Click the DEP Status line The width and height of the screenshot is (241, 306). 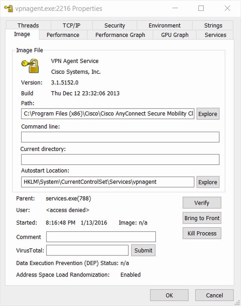coord(73,263)
